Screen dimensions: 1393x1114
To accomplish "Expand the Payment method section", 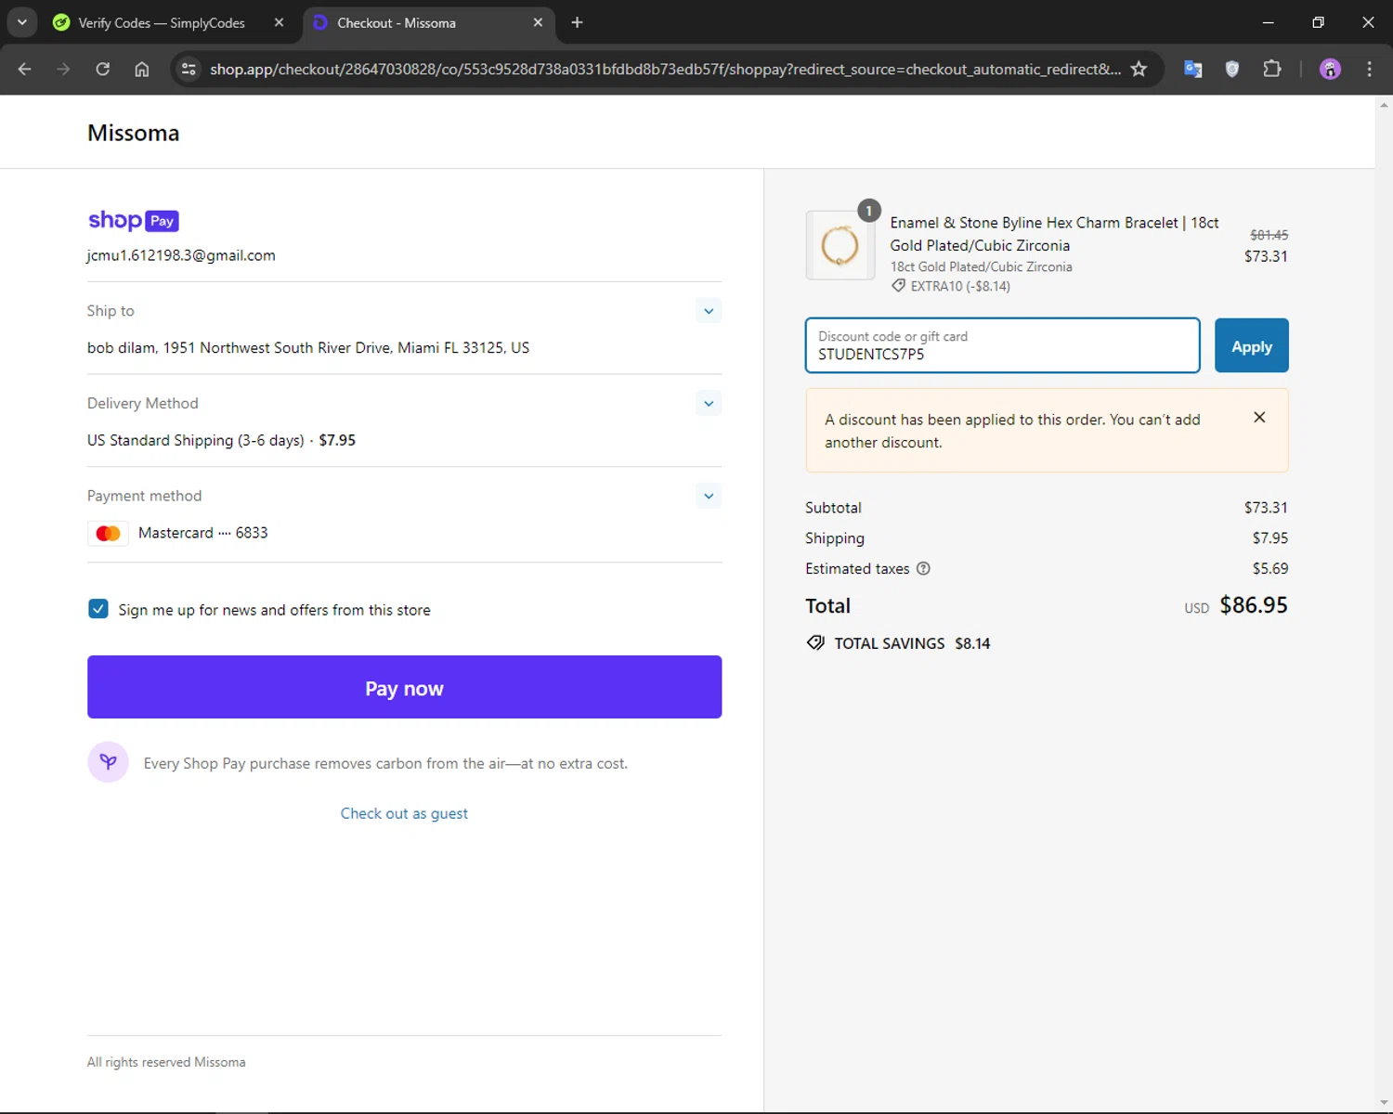I will tap(709, 496).
